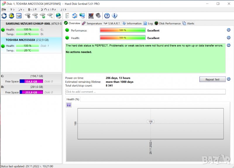
Task: Open help for Performance rating
Action: pos(228,30)
